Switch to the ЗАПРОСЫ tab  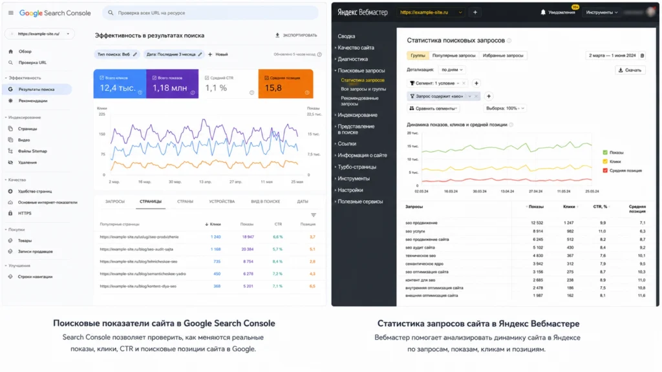pyautogui.click(x=115, y=201)
